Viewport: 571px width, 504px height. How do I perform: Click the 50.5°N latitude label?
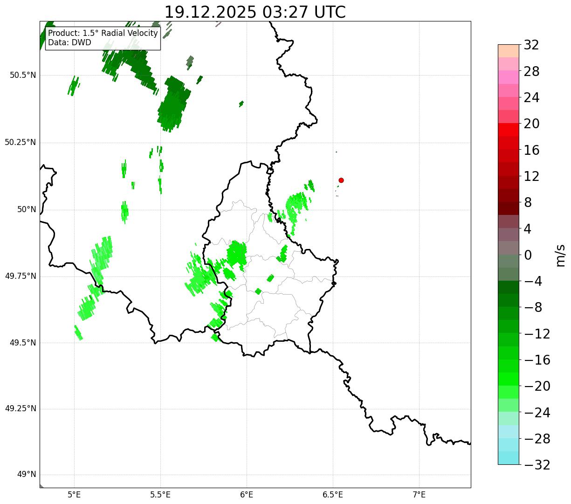pyautogui.click(x=23, y=75)
